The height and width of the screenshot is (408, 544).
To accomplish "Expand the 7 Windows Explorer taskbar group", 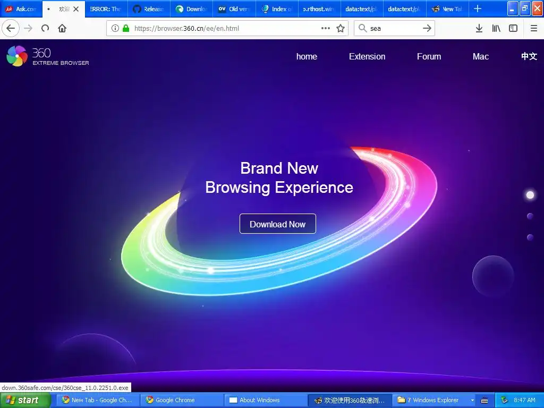I will (435, 400).
